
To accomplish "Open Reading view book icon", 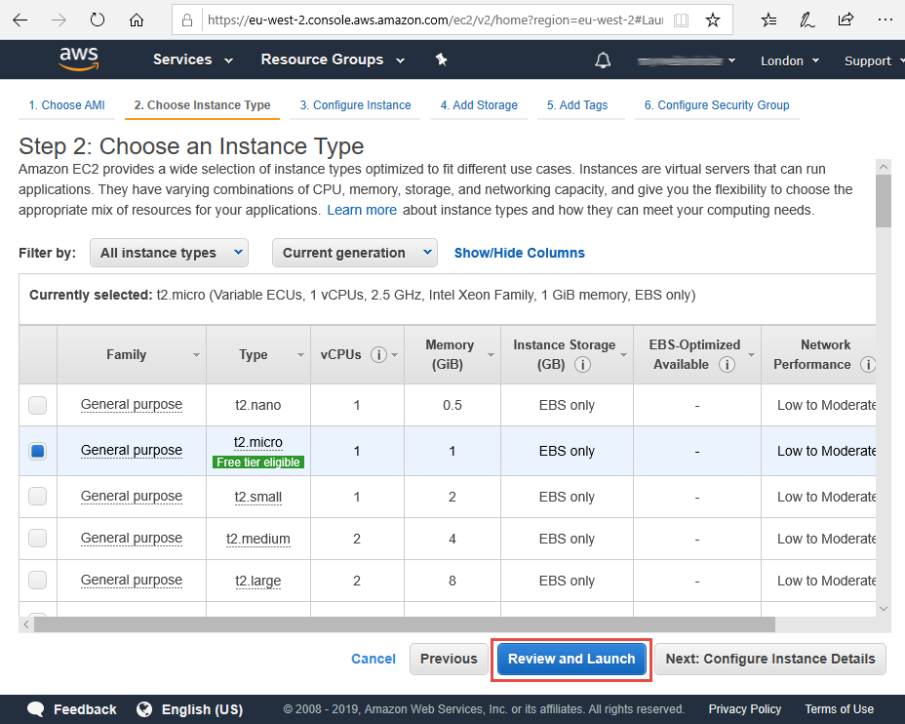I will [681, 20].
